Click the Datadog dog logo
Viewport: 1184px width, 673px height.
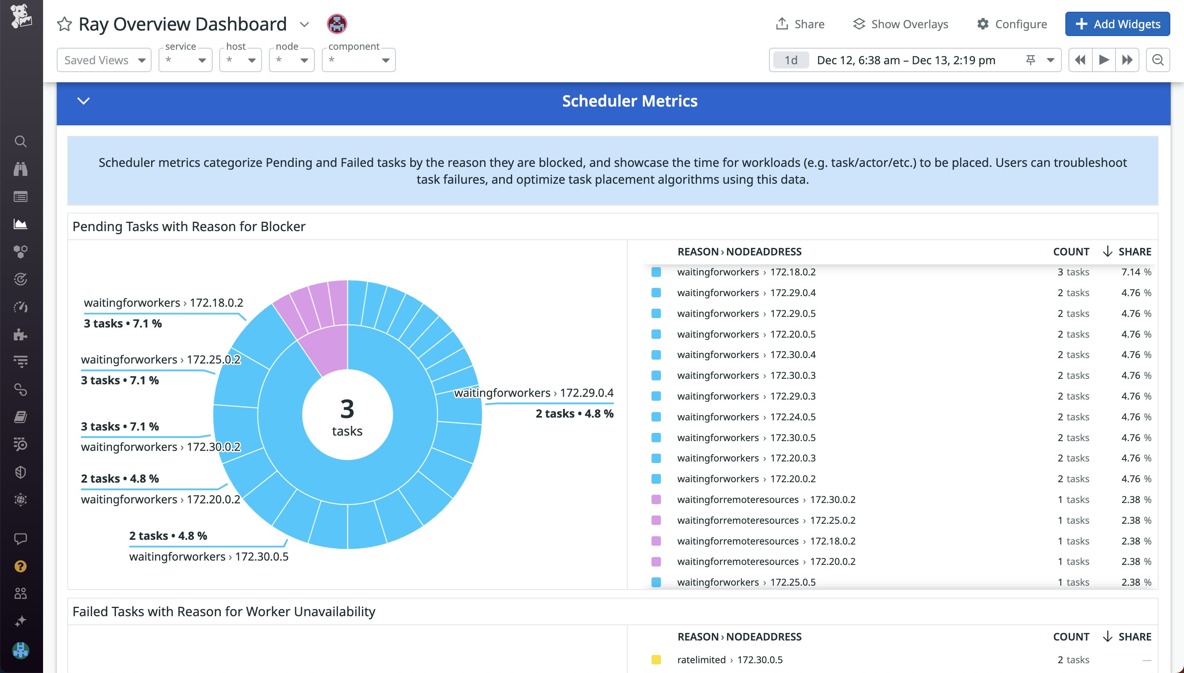21,16
